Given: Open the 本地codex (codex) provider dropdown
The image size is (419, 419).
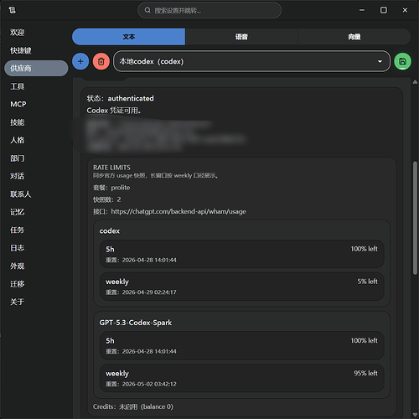Looking at the screenshot, I should pos(251,61).
